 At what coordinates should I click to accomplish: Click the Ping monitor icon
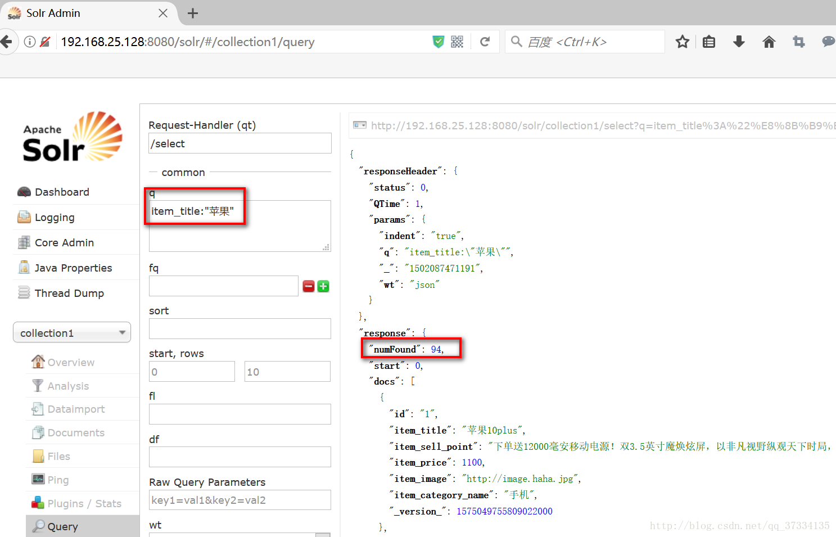tap(38, 479)
